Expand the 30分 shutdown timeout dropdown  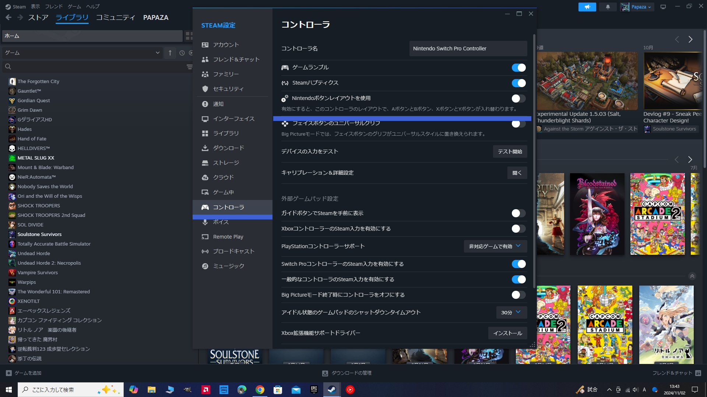511,312
